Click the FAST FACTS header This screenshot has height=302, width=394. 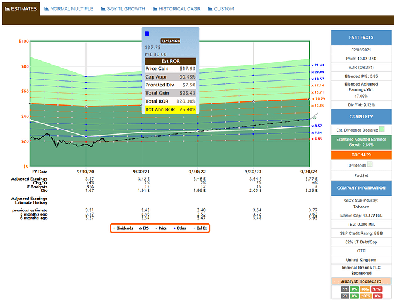click(361, 37)
